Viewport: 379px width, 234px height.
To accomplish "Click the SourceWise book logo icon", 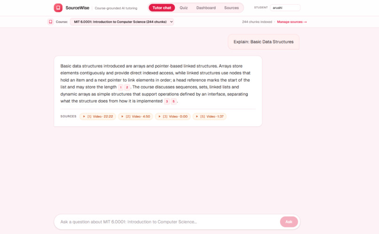I will pyautogui.click(x=58, y=8).
